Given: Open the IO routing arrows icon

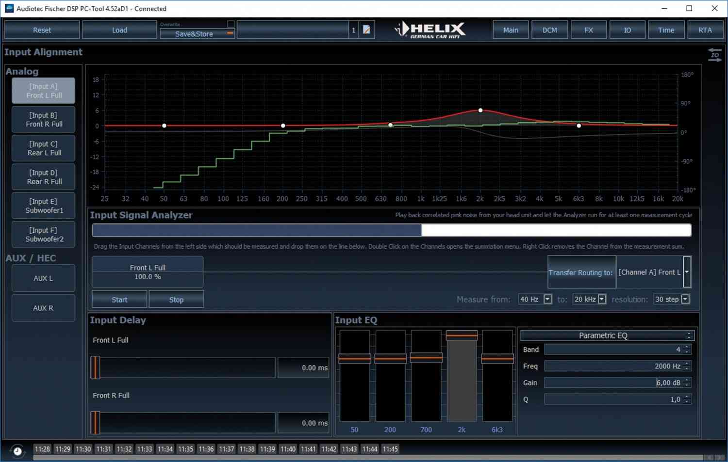Looking at the screenshot, I should [x=714, y=55].
